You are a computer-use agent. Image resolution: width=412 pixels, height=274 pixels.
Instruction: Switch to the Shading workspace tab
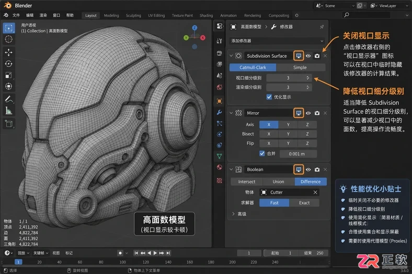(207, 16)
